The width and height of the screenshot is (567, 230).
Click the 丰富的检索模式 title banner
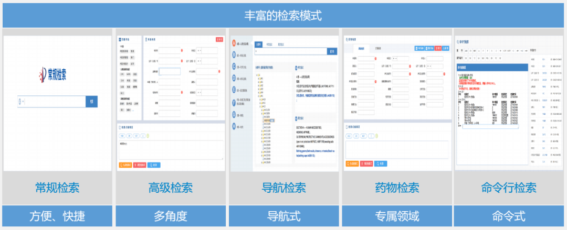pyautogui.click(x=283, y=16)
